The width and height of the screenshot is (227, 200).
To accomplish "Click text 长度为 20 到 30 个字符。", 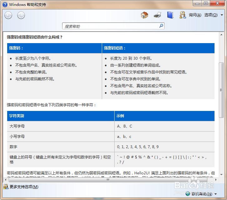I will click(131, 58).
